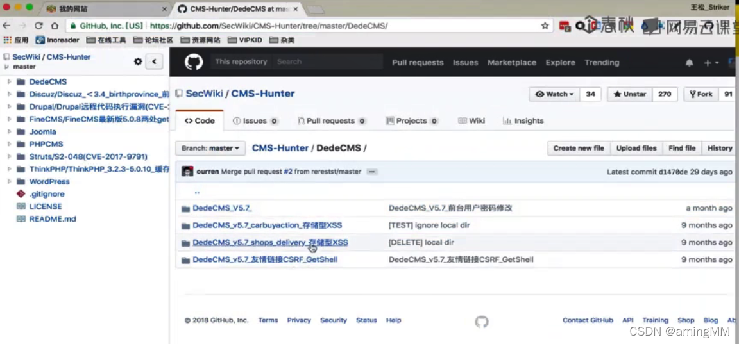Open the Pull requests repository tab
The height and width of the screenshot is (344, 739).
pyautogui.click(x=332, y=121)
